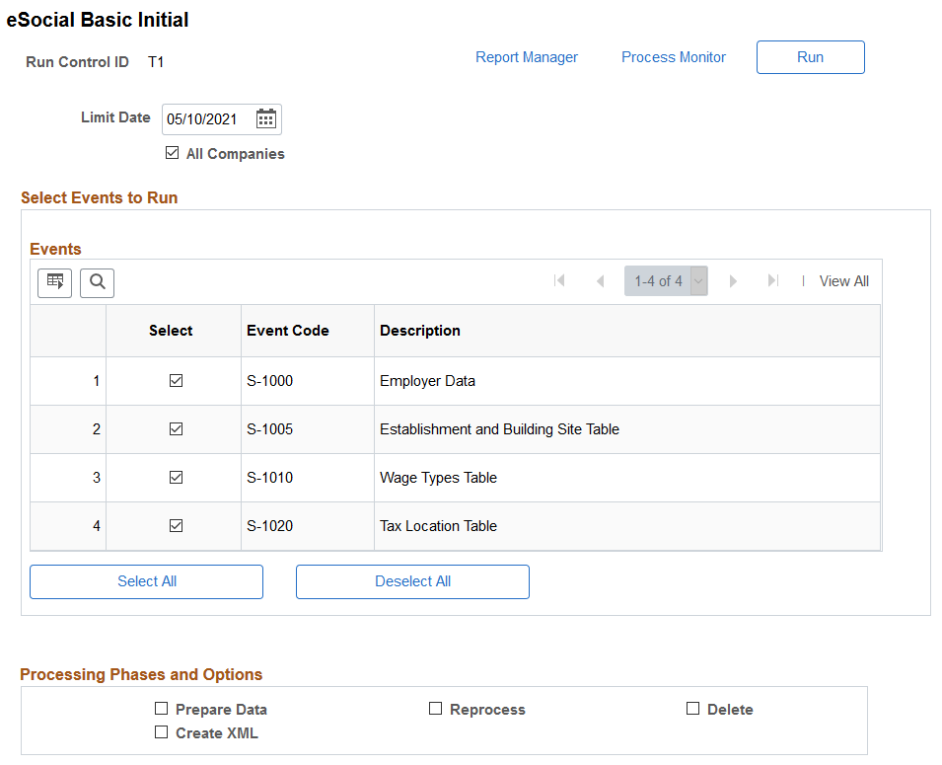The height and width of the screenshot is (765, 942).
Task: Open the Process Monitor link
Action: click(x=674, y=57)
